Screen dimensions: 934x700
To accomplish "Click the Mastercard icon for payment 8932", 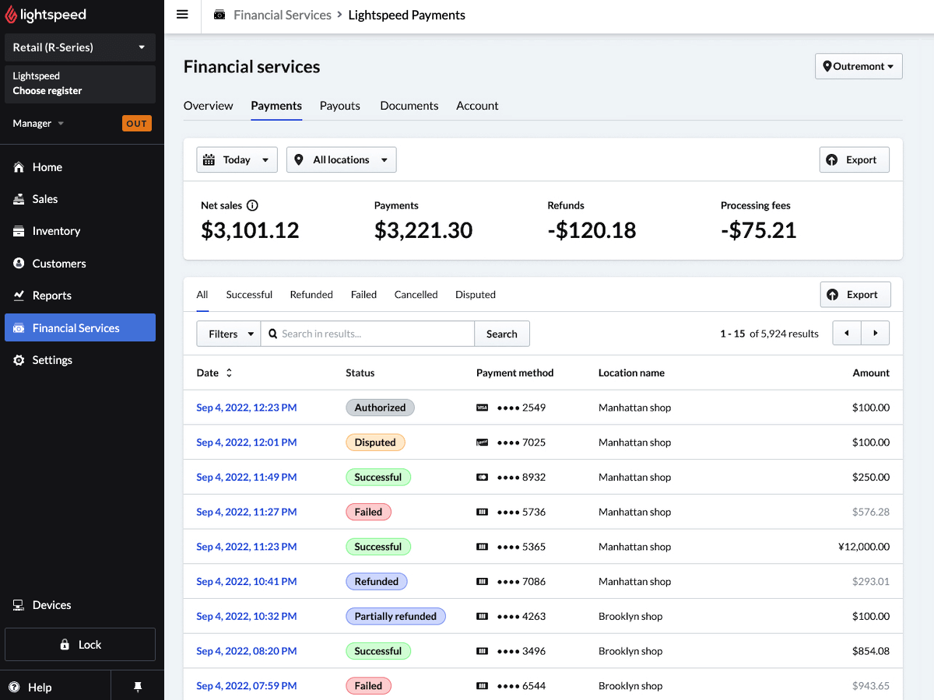I will [x=482, y=478].
